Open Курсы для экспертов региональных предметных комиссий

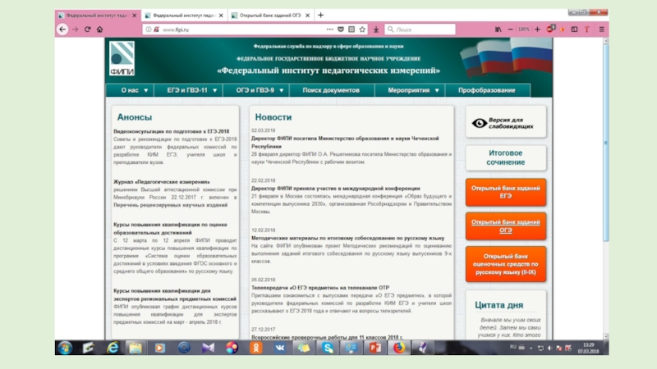(175, 295)
